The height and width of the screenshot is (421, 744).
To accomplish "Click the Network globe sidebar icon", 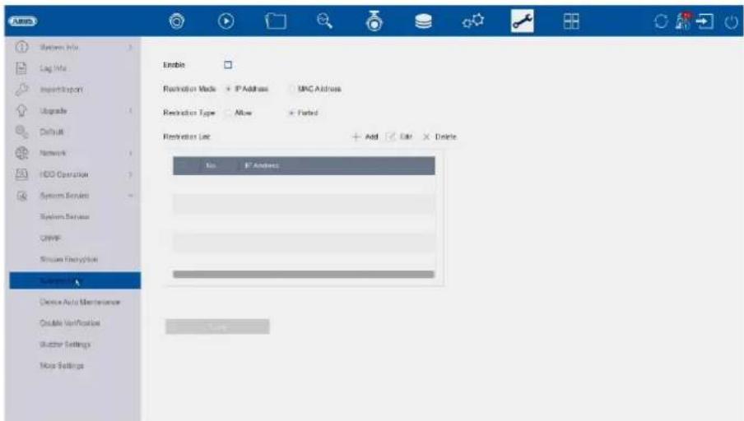I will pos(22,153).
